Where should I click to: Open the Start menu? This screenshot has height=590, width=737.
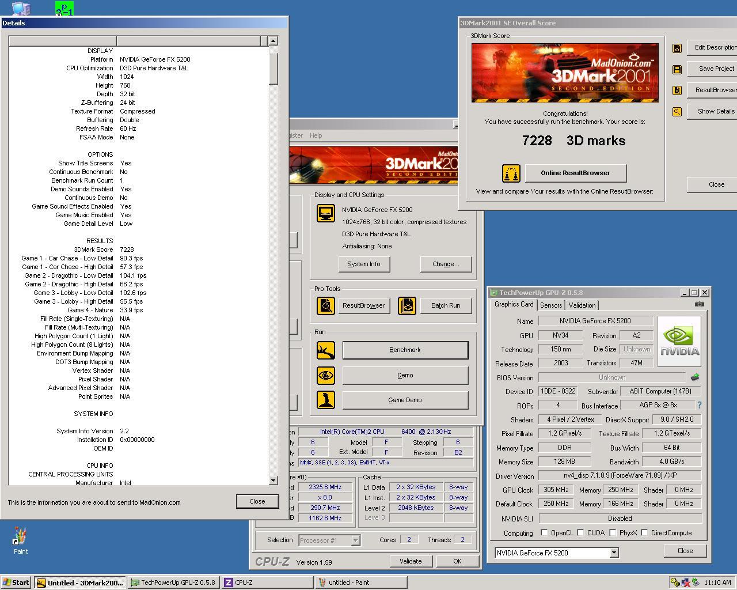pyautogui.click(x=17, y=583)
